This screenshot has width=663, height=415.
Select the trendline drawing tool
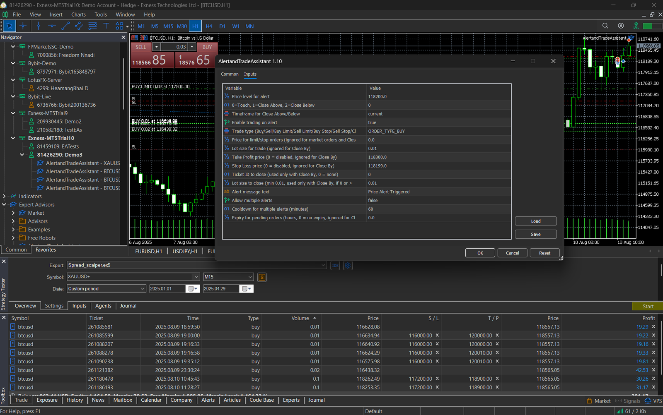pyautogui.click(x=65, y=26)
